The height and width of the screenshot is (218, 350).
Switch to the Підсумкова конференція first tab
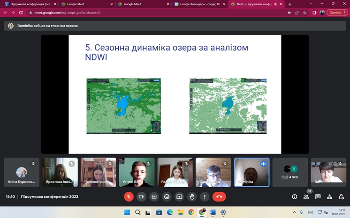coord(28,4)
